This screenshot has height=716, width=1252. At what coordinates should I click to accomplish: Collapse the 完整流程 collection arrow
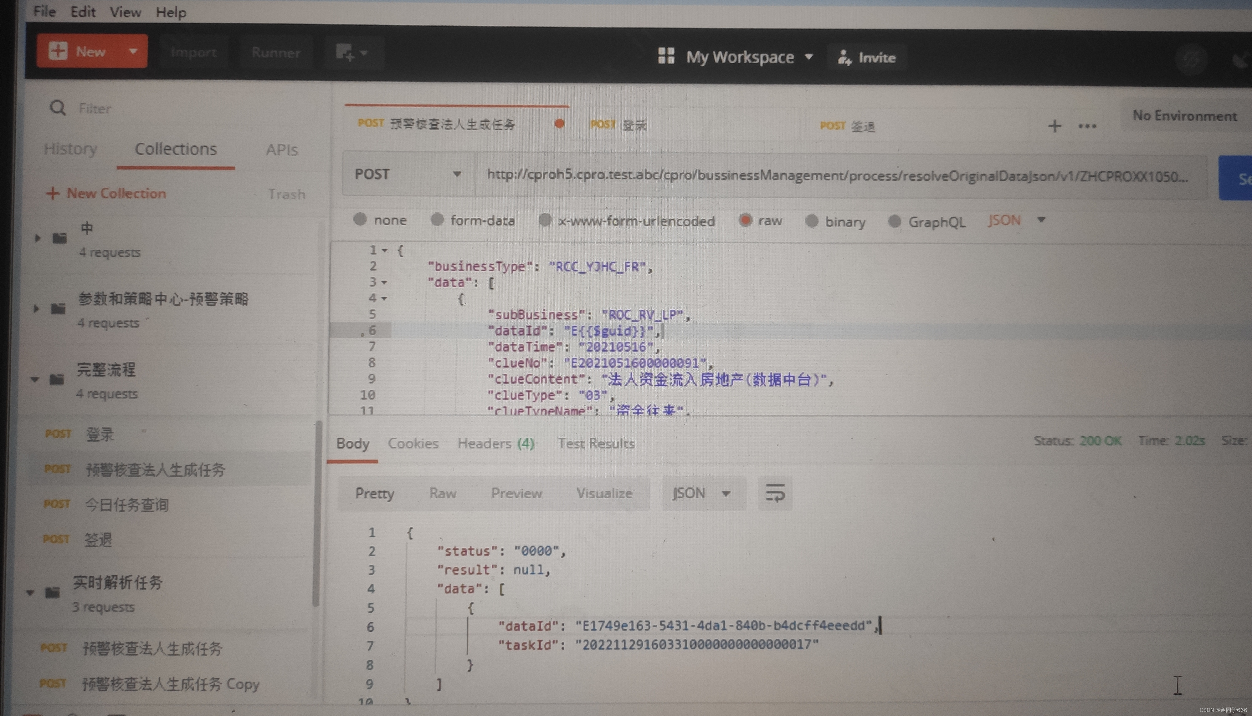[35, 380]
